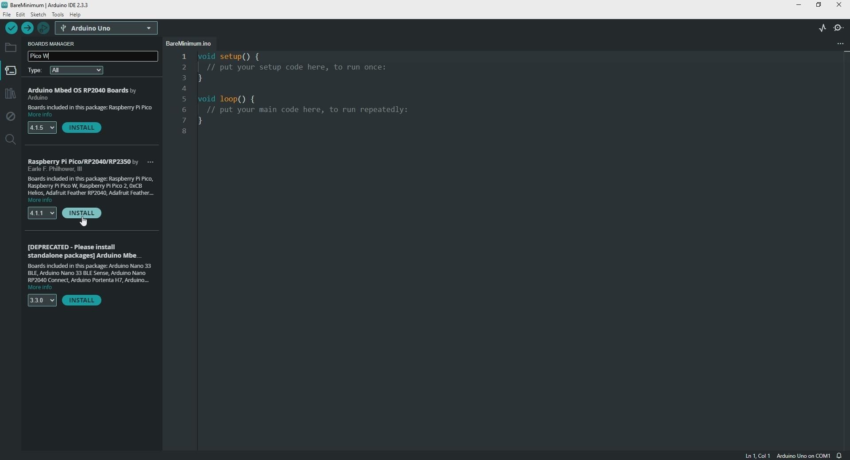
Task: Follow More info link under Arduino Mbed OS RP2040
Action: (x=40, y=115)
